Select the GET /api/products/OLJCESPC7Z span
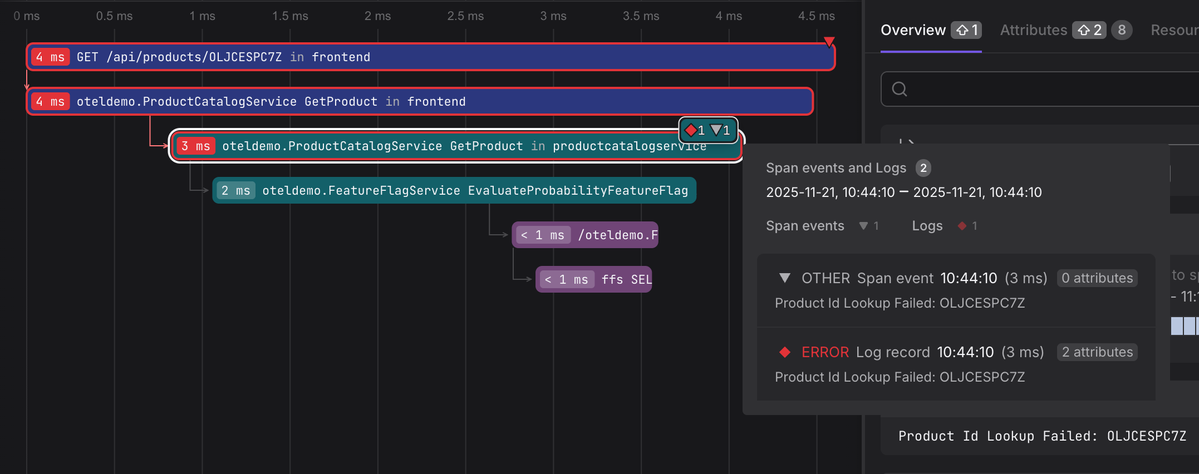The width and height of the screenshot is (1199, 474). [431, 57]
